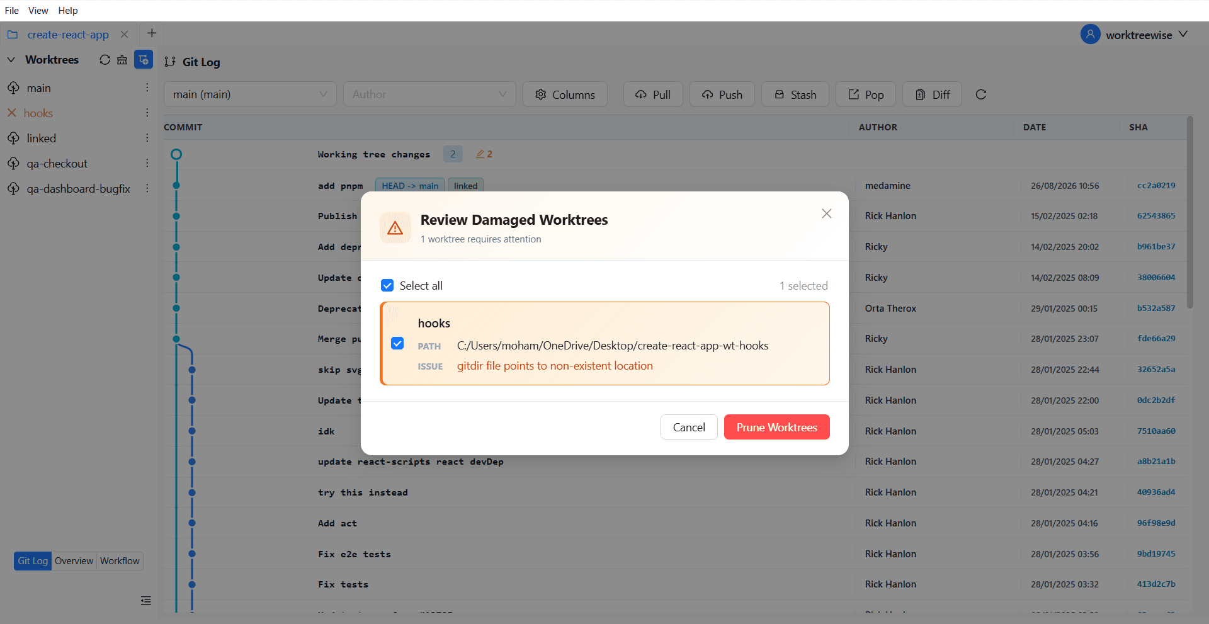
Task: Click SHA cc2a0219
Action: pyautogui.click(x=1156, y=186)
